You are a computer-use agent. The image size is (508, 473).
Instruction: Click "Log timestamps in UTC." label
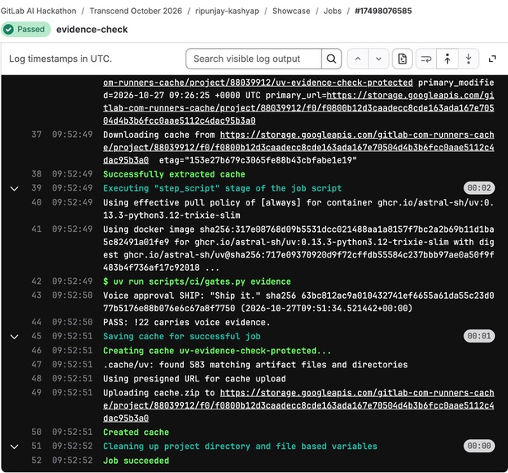pyautogui.click(x=60, y=59)
